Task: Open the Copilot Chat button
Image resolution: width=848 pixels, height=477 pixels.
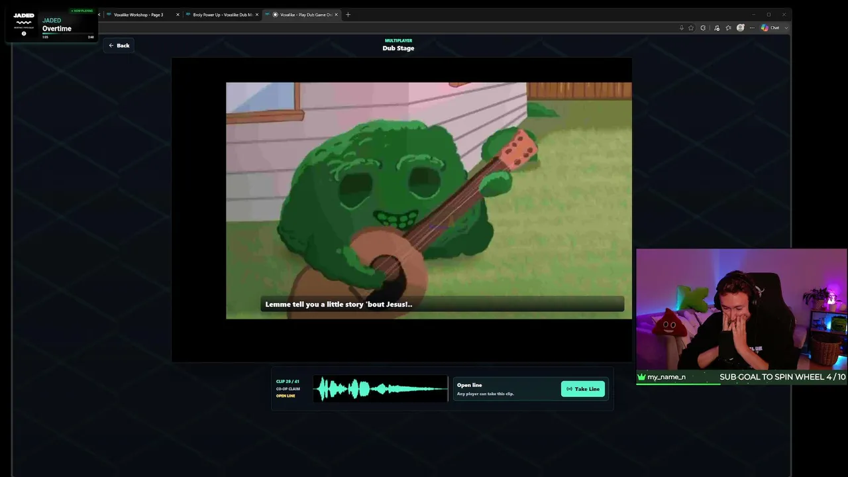Action: tap(770, 28)
